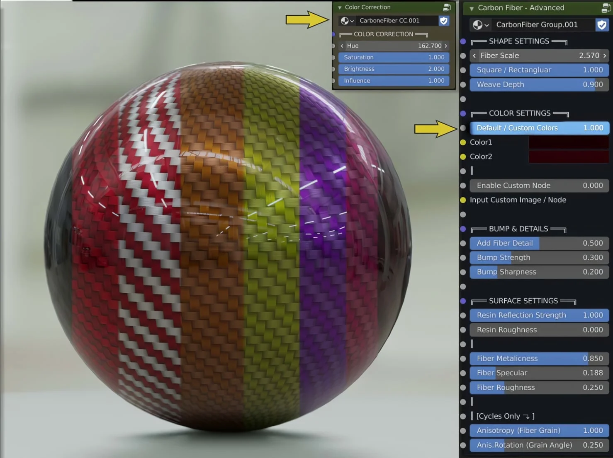Click the Fiber Scale right stepper arrow
Image resolution: width=613 pixels, height=458 pixels.
point(604,55)
